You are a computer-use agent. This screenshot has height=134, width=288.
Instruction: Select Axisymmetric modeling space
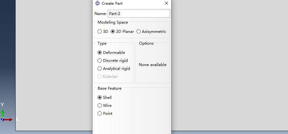point(151,32)
